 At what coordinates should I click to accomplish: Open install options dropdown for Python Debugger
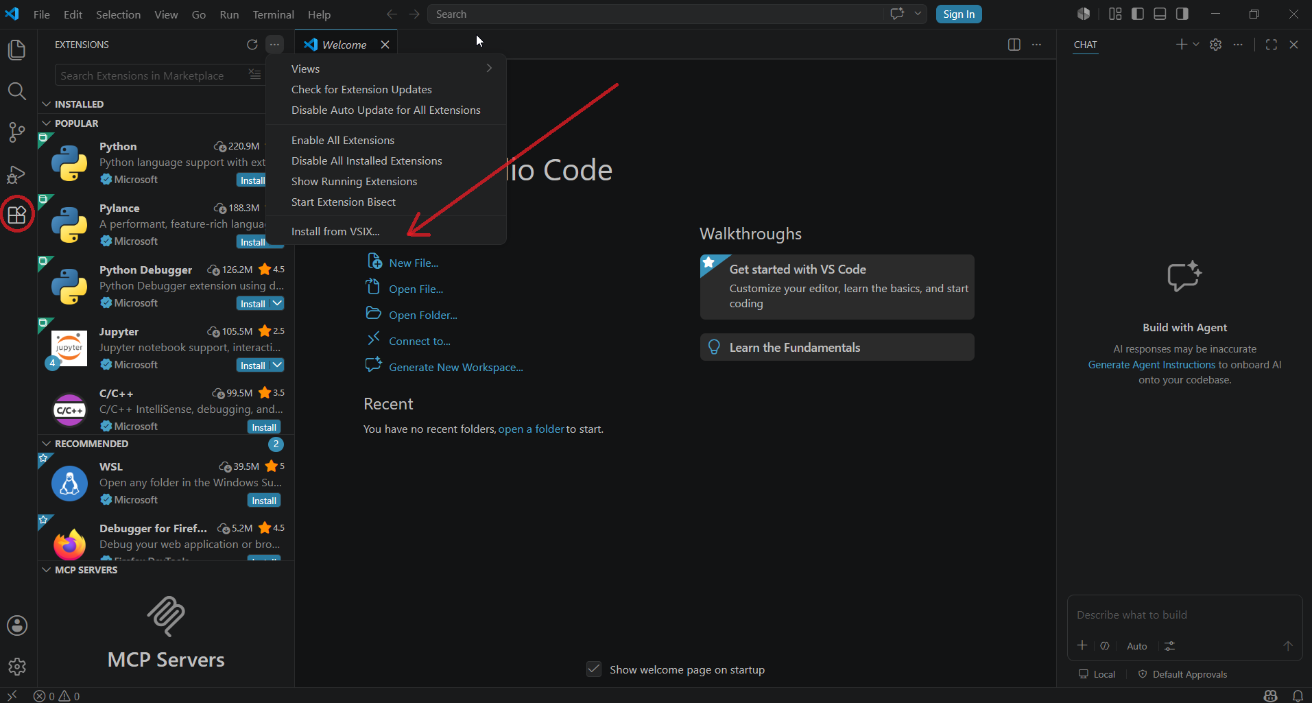pyautogui.click(x=277, y=303)
